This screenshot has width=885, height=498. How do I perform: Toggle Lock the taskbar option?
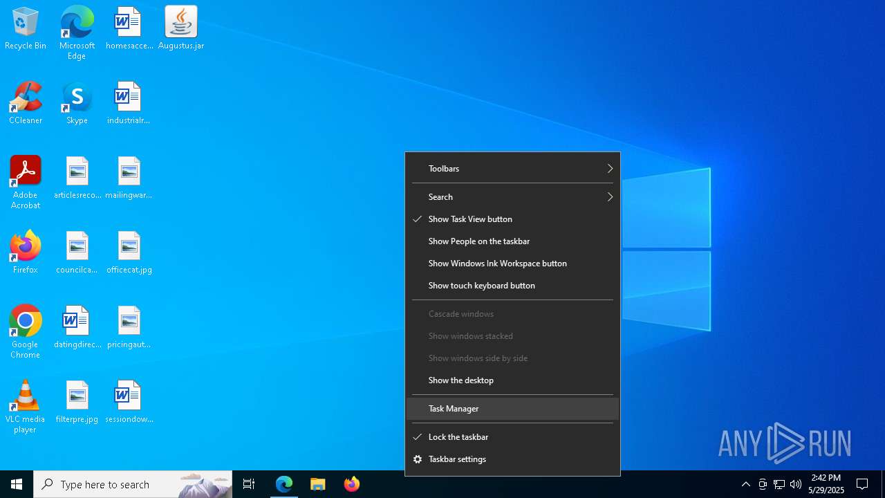[512, 437]
